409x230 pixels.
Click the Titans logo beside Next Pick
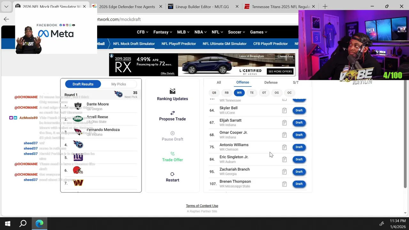pyautogui.click(x=118, y=94)
